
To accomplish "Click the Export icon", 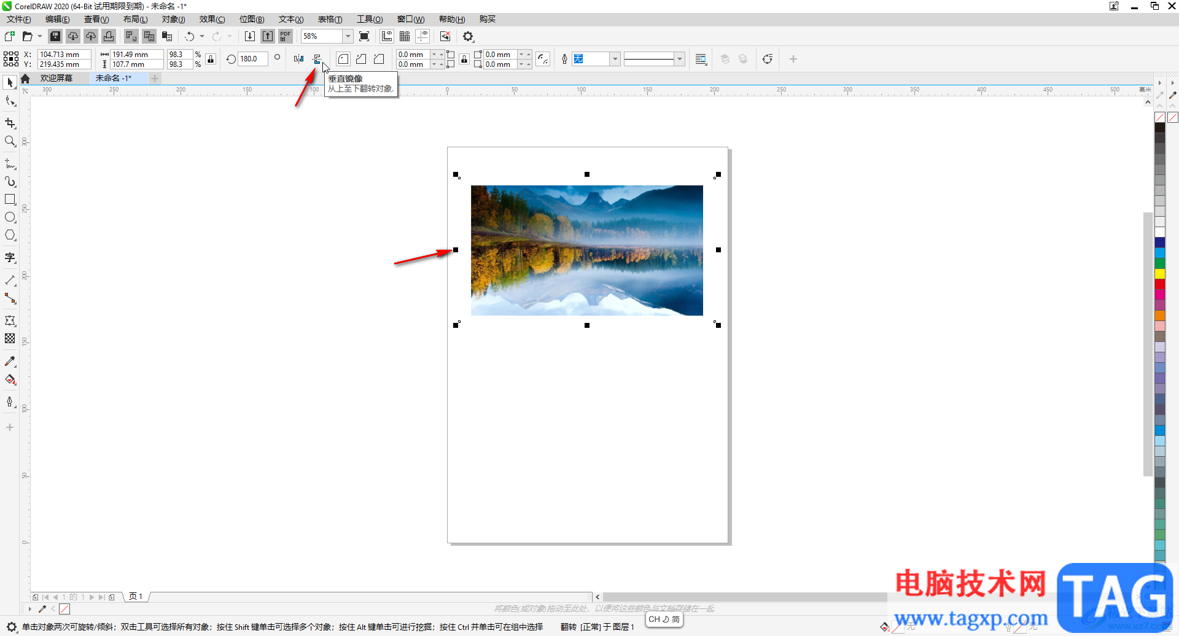I will point(268,36).
